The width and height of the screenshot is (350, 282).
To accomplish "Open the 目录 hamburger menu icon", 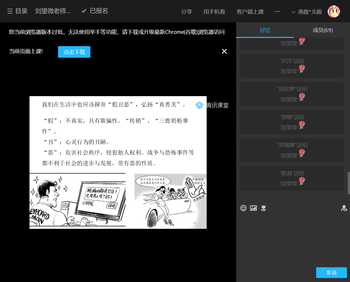I will [10, 11].
